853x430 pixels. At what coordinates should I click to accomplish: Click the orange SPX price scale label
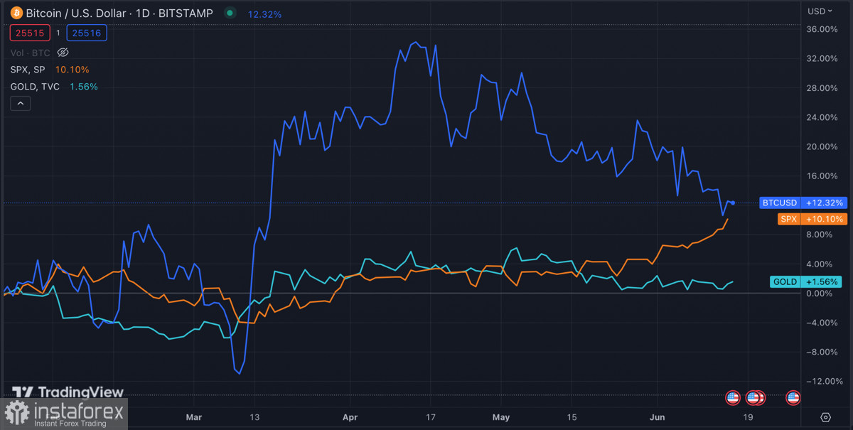pyautogui.click(x=789, y=219)
